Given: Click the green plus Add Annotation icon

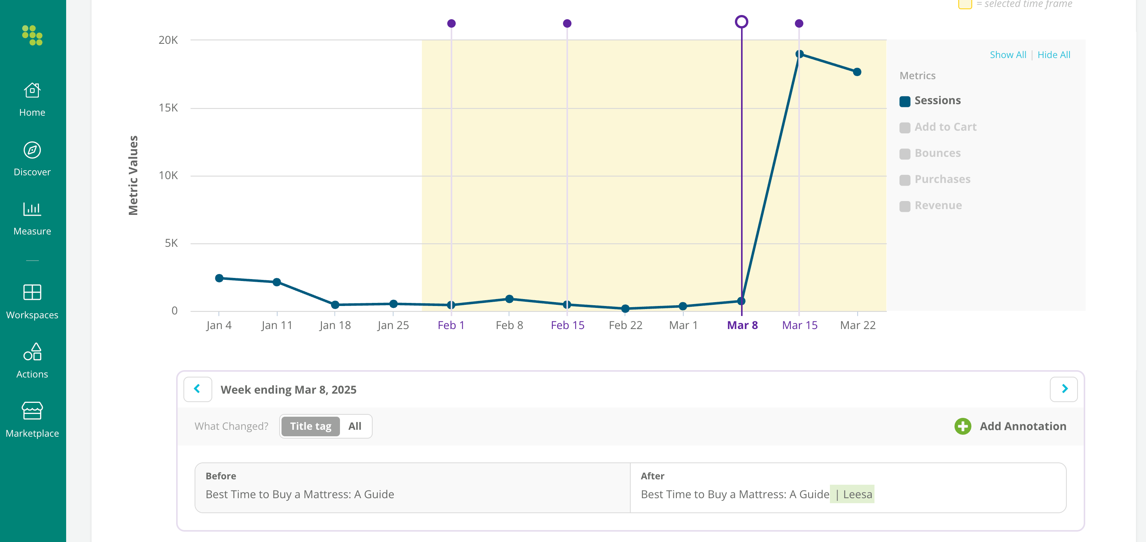Looking at the screenshot, I should click(x=963, y=426).
